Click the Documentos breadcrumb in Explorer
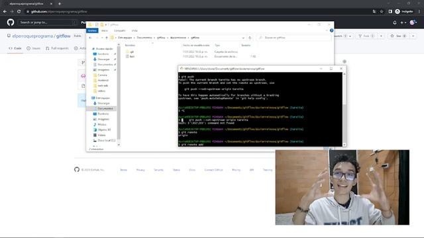Viewport: 424px width, 238px height. (x=144, y=38)
